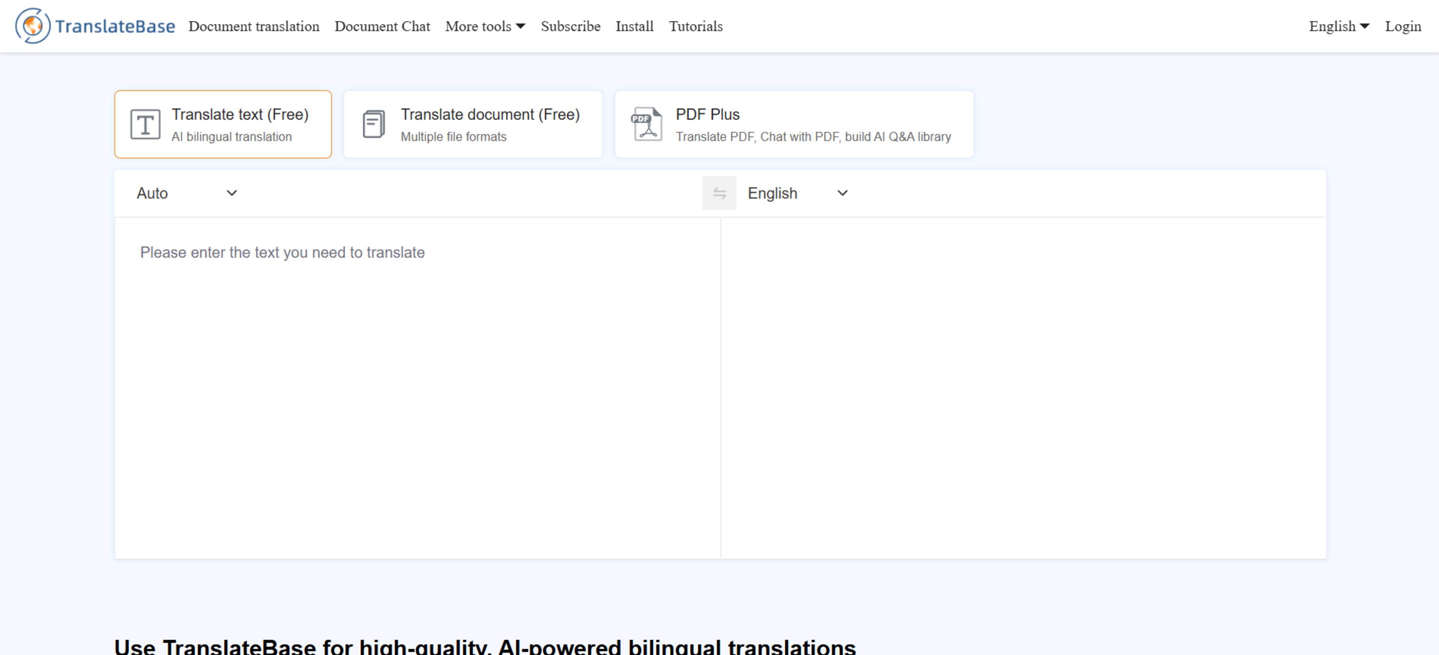Click the More tools caret arrow
The width and height of the screenshot is (1439, 655).
(521, 26)
